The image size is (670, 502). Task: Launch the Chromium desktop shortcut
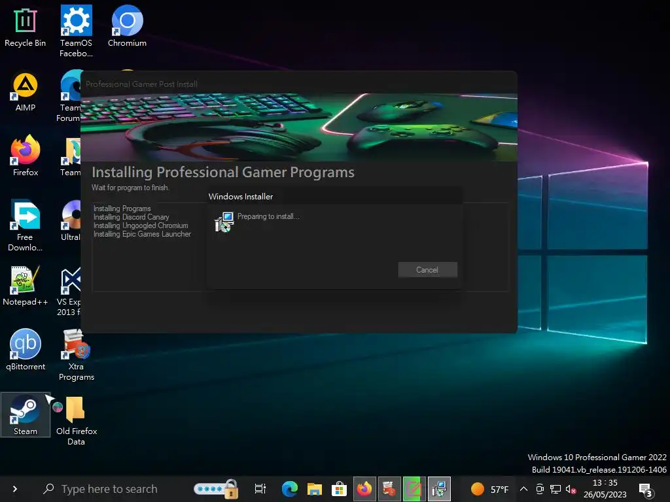point(127,26)
